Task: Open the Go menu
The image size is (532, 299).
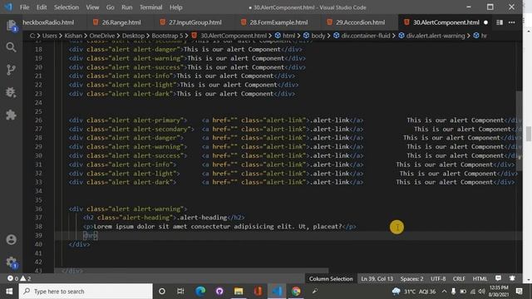Action: click(x=111, y=7)
